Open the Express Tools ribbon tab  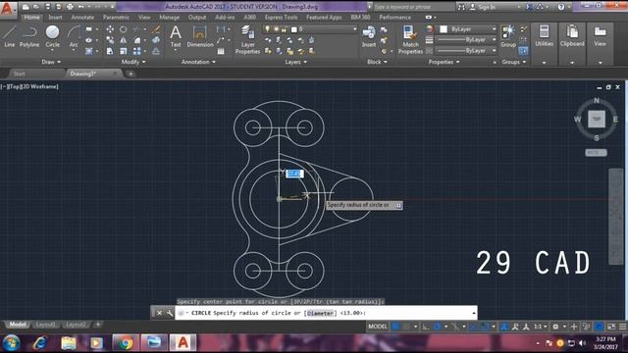(x=282, y=18)
